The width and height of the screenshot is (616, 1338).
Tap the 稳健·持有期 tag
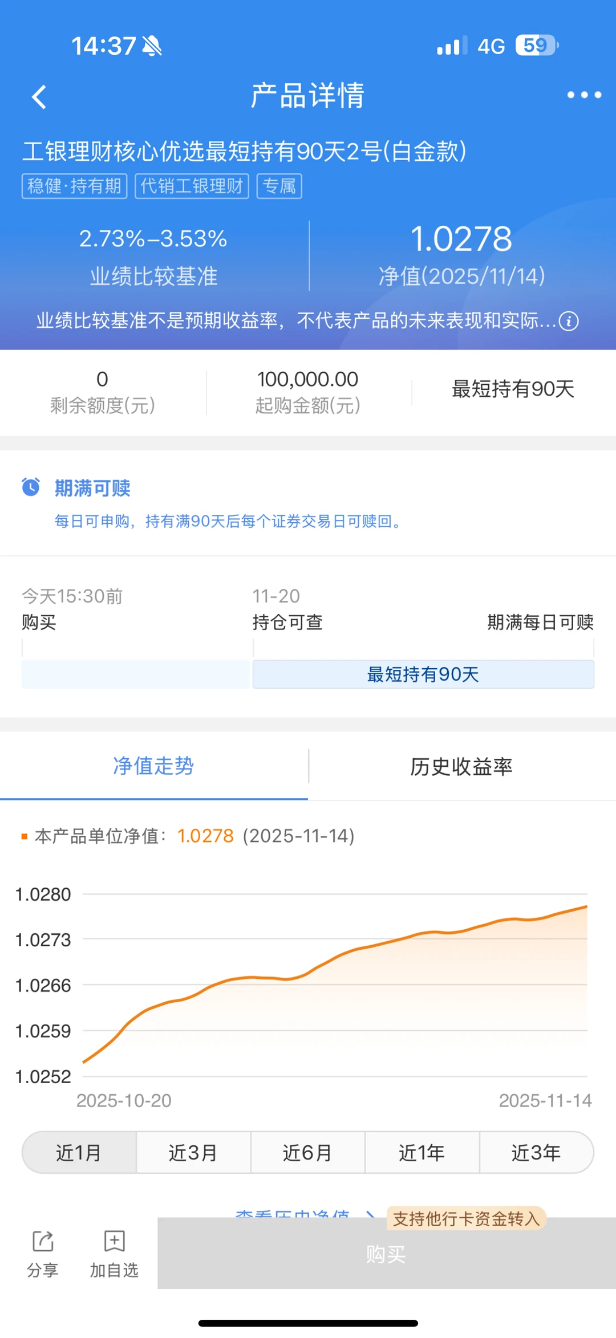coord(74,186)
